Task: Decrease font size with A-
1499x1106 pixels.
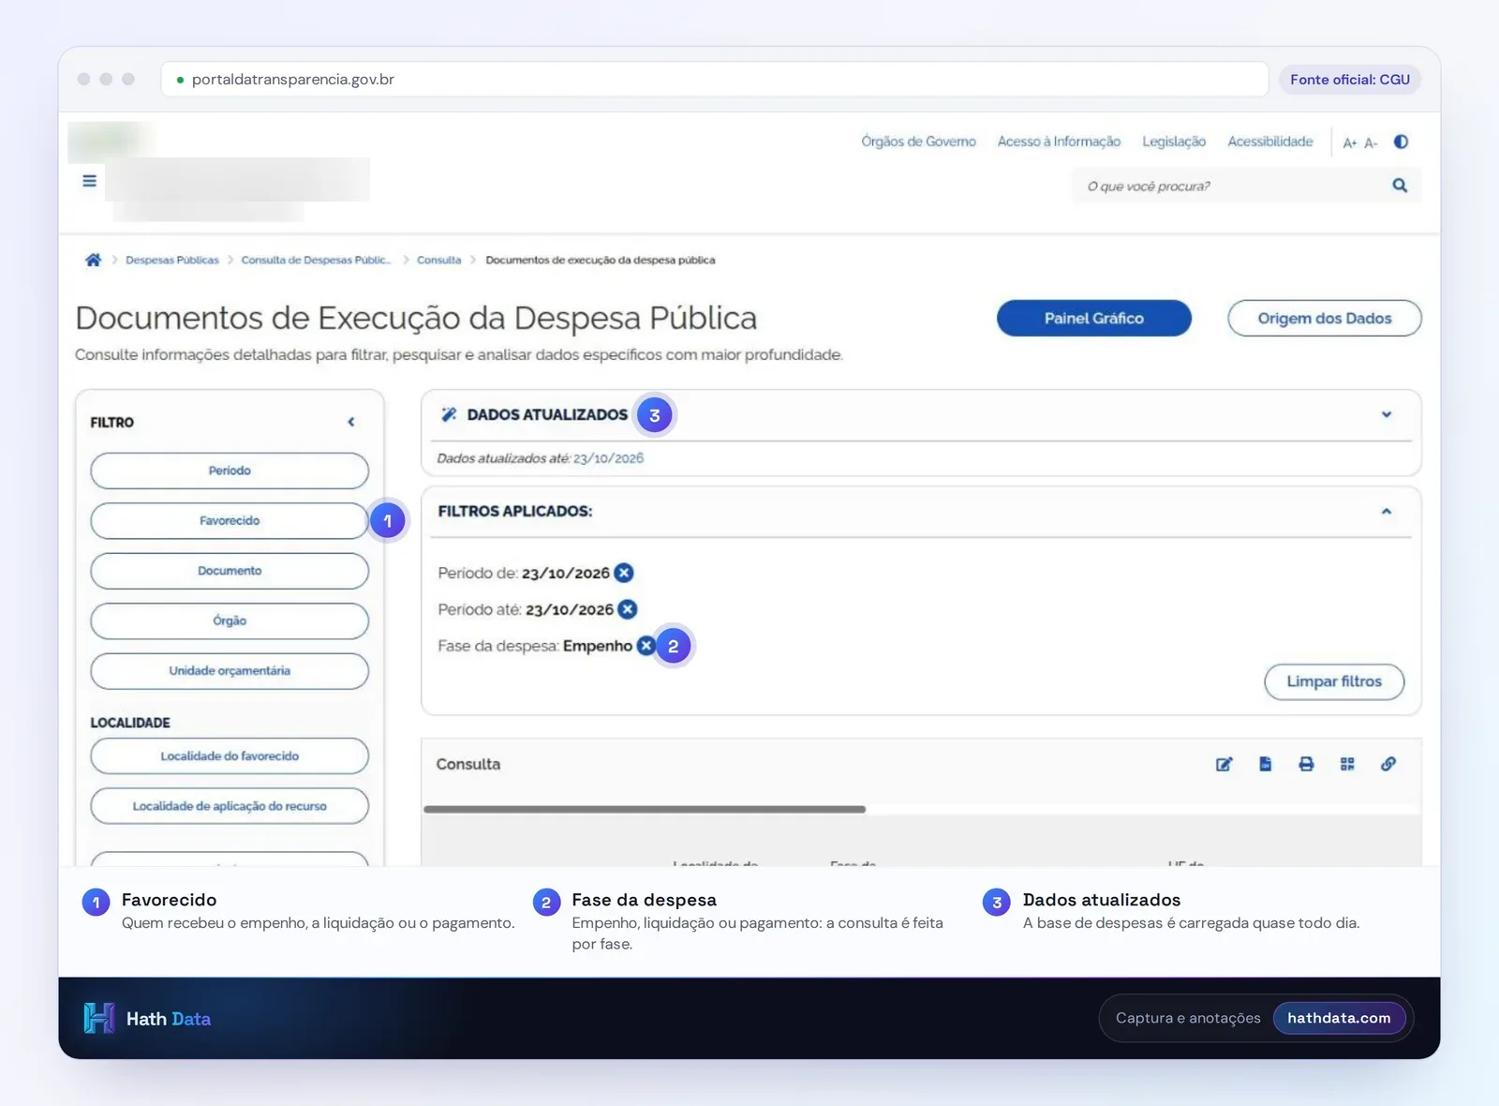Action: click(1371, 142)
